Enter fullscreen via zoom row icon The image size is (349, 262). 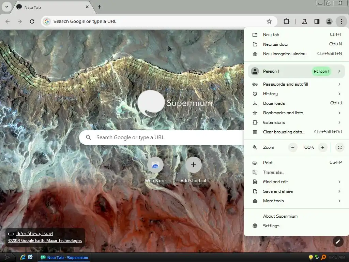click(340, 147)
